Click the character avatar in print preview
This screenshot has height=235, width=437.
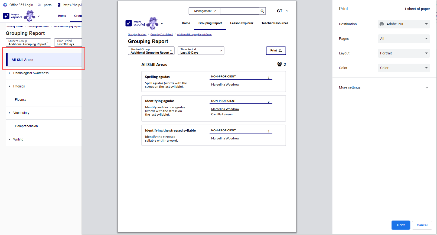[152, 23]
